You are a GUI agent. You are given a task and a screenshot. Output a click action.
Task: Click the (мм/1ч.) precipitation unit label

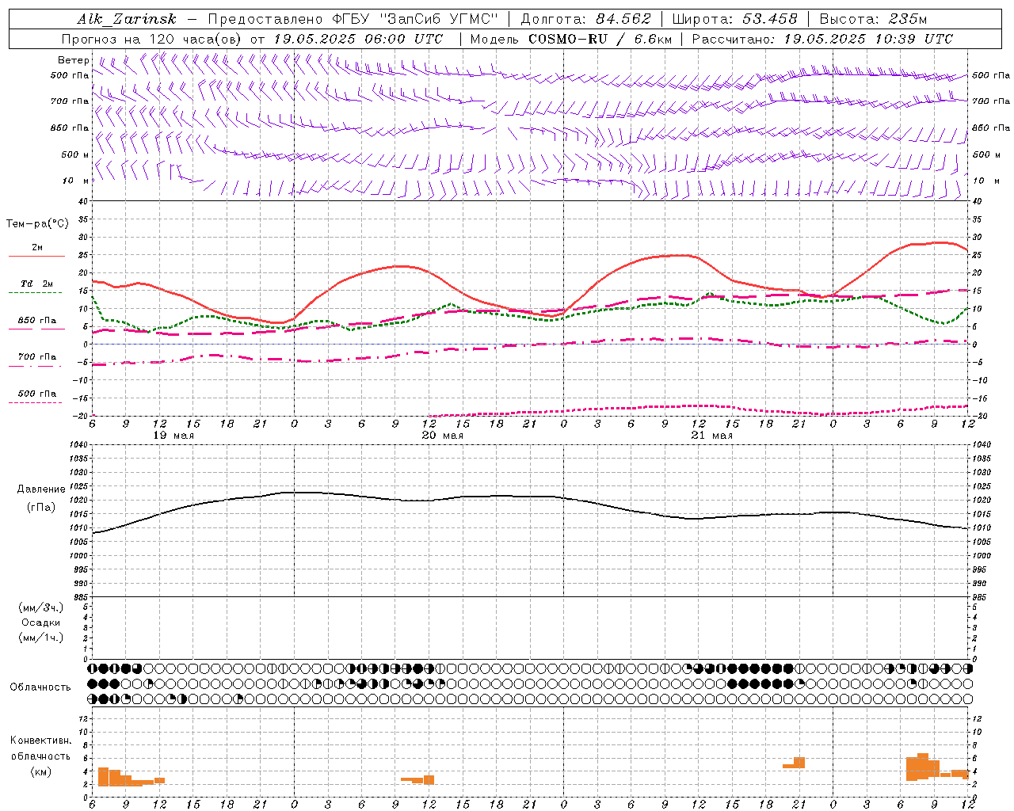point(41,637)
